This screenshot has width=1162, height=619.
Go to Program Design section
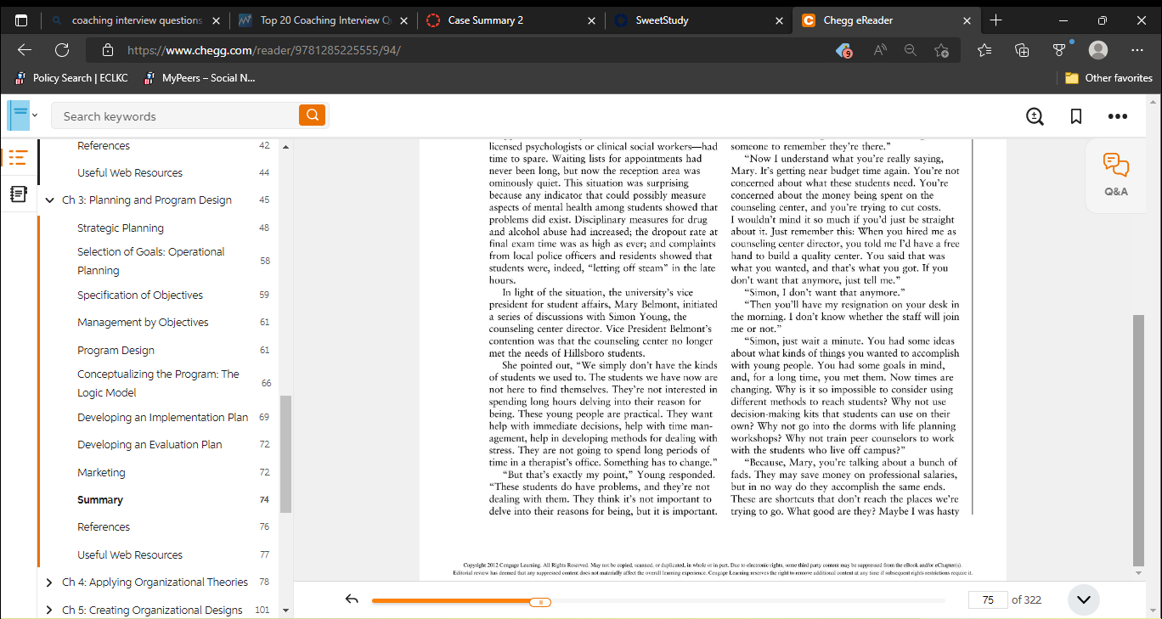click(x=116, y=350)
